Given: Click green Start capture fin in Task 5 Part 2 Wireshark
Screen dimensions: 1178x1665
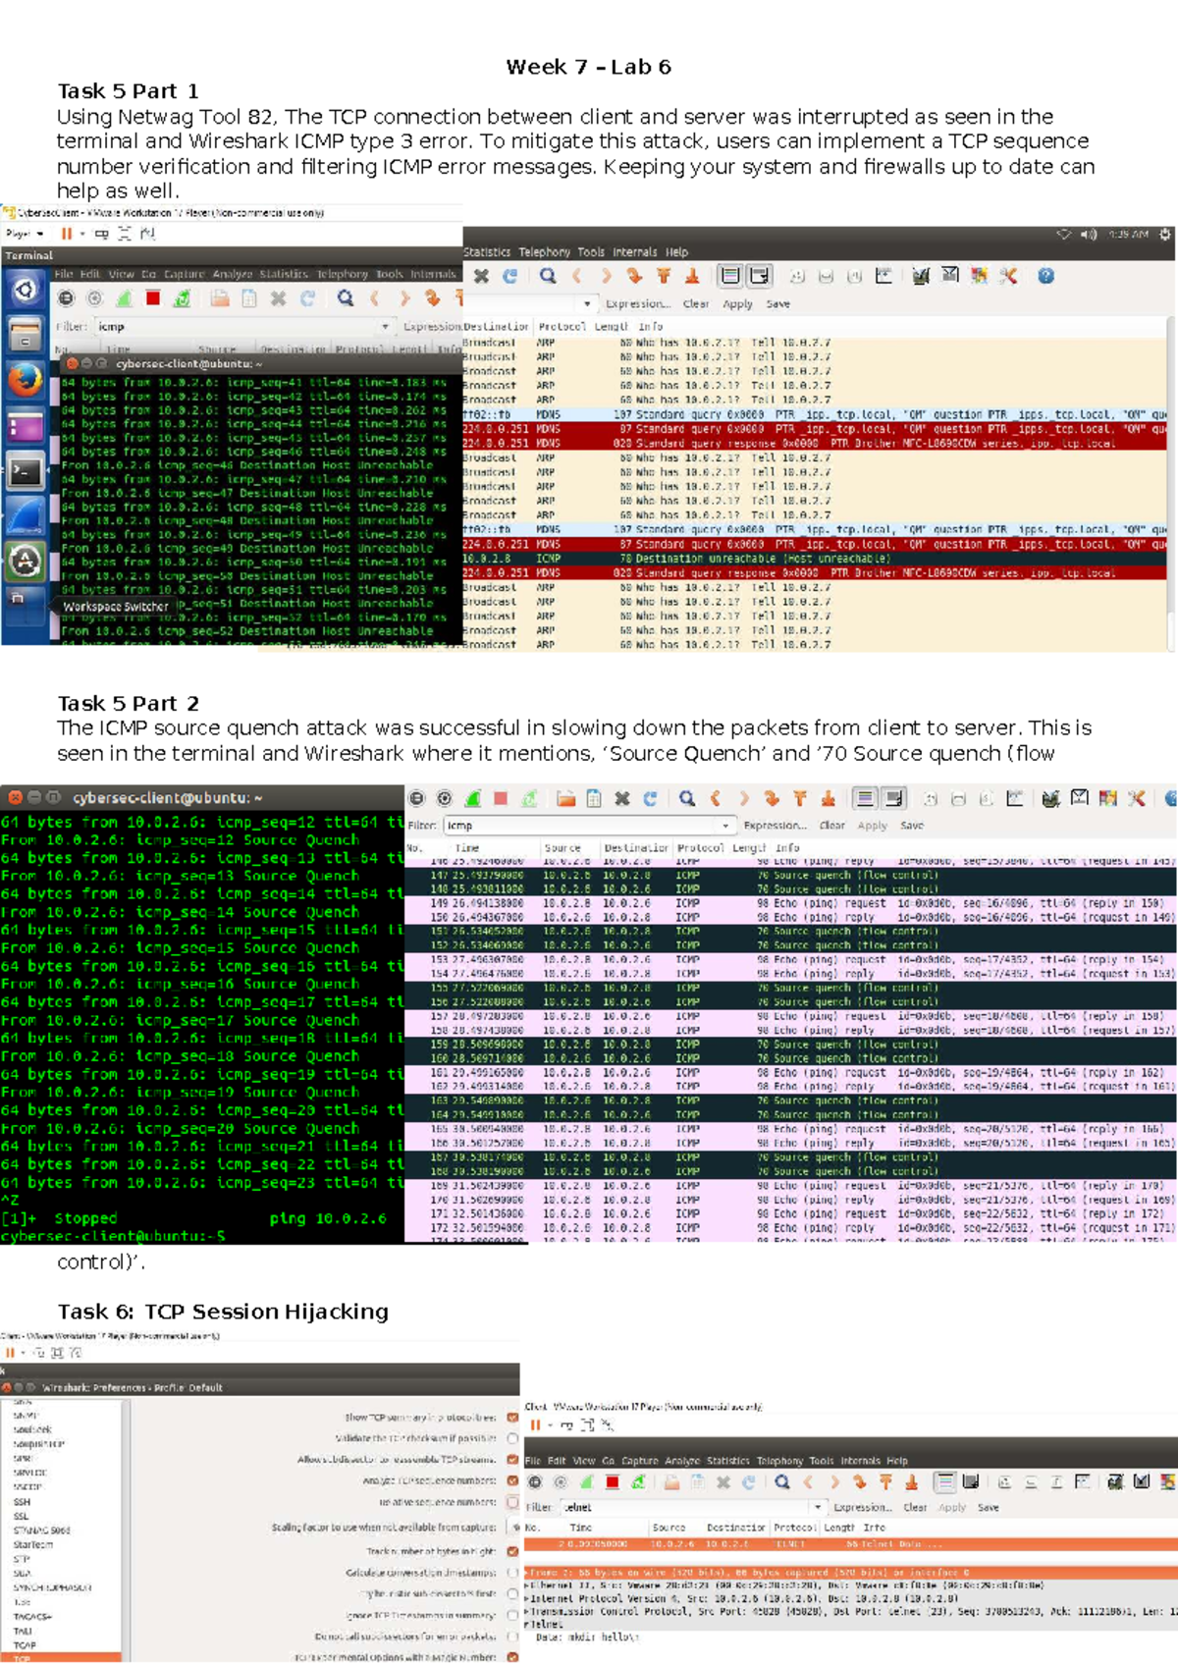Looking at the screenshot, I should tap(472, 799).
